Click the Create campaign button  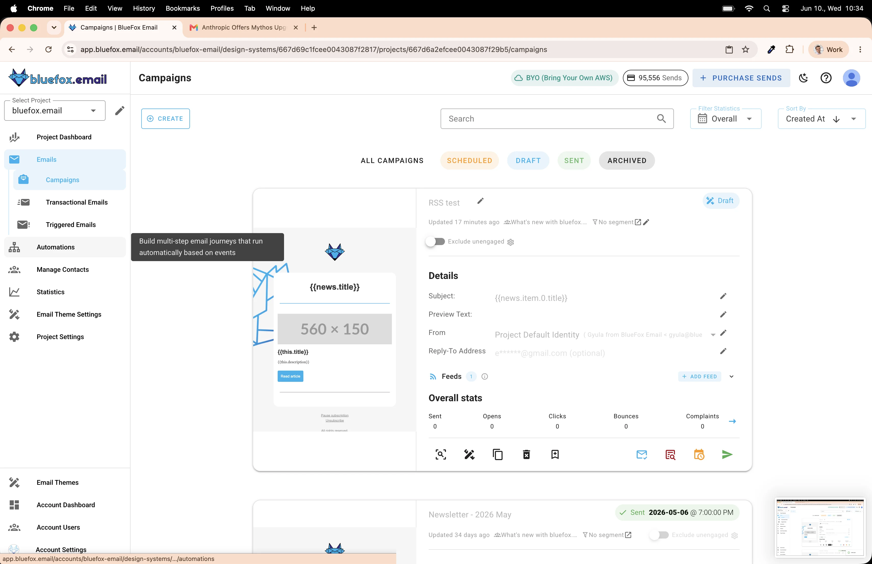(x=165, y=119)
